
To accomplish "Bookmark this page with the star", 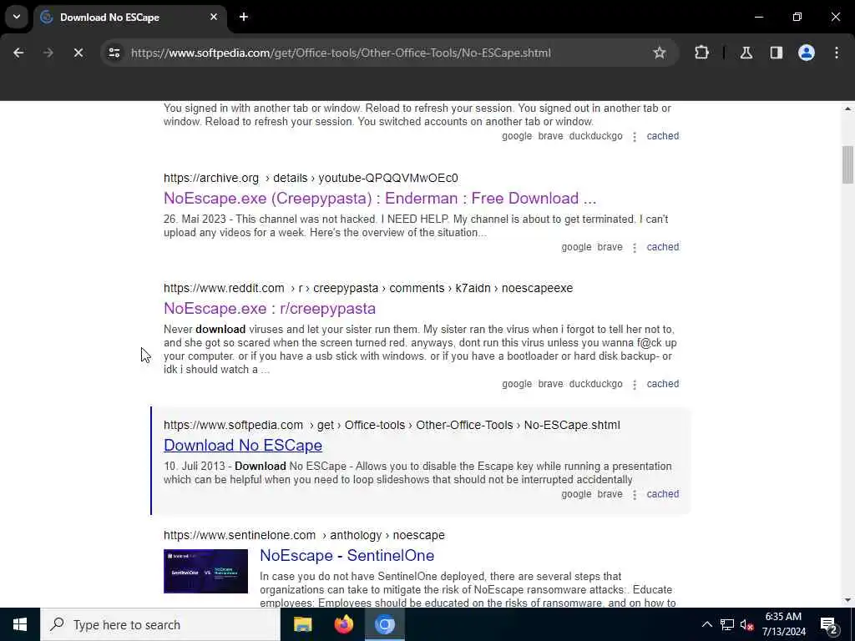I will tap(660, 53).
